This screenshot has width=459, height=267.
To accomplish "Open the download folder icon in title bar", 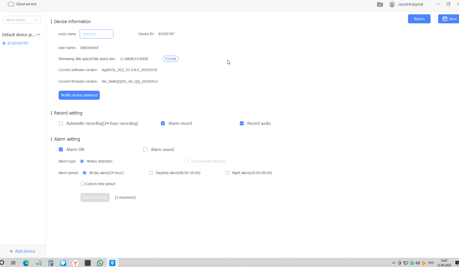I will click(x=380, y=4).
